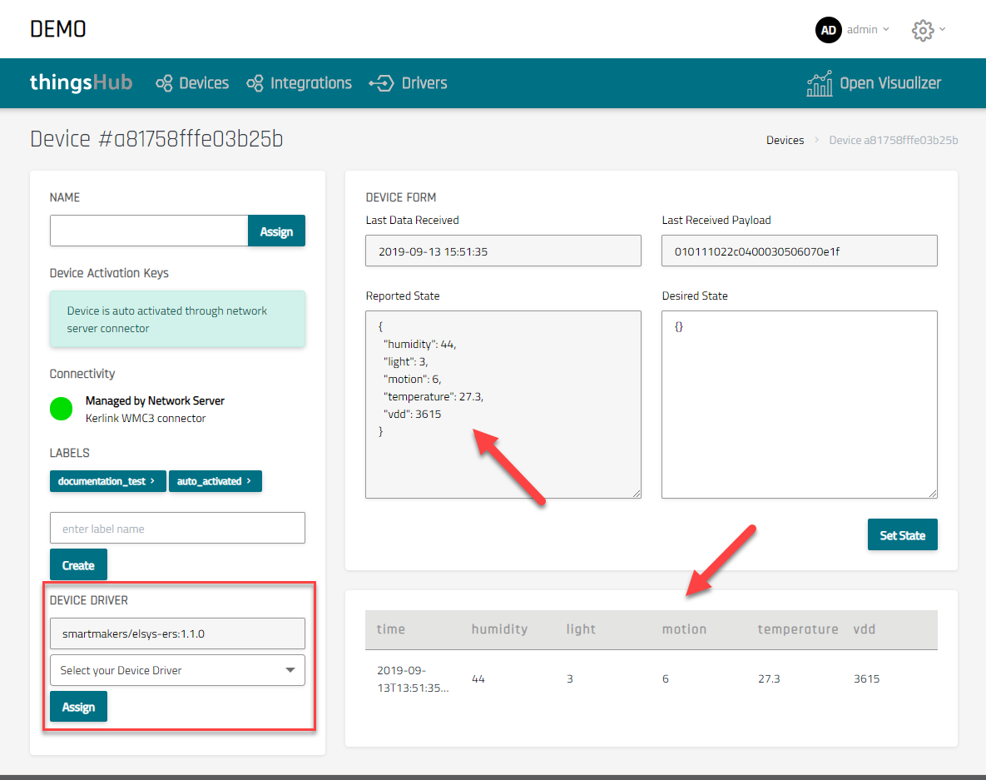This screenshot has width=986, height=780.
Task: Open the settings gear icon
Action: 922,30
